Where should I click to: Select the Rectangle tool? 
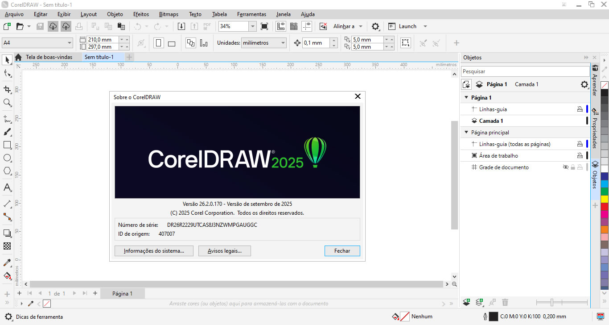[x=7, y=145]
